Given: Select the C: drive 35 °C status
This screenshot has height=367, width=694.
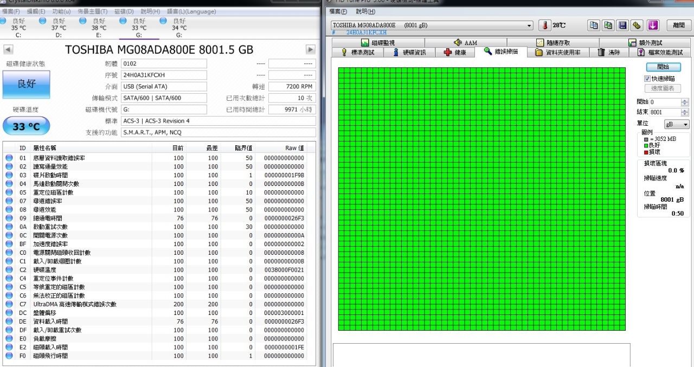Looking at the screenshot, I should tap(18, 28).
